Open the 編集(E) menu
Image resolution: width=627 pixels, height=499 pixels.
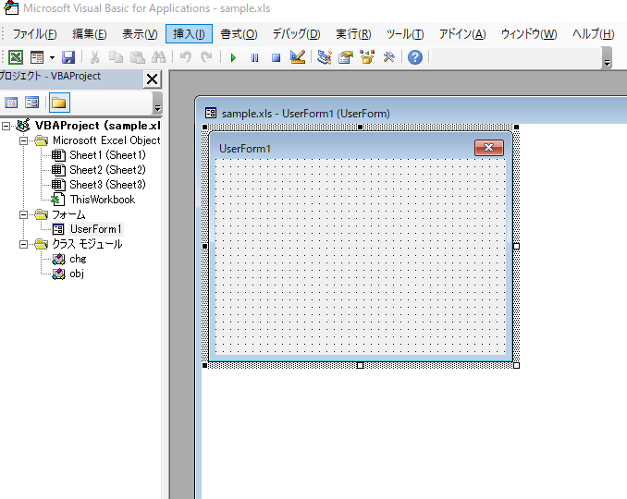(x=89, y=34)
